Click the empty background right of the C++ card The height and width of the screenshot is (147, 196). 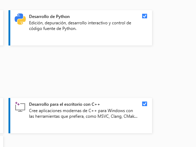pos(174,116)
